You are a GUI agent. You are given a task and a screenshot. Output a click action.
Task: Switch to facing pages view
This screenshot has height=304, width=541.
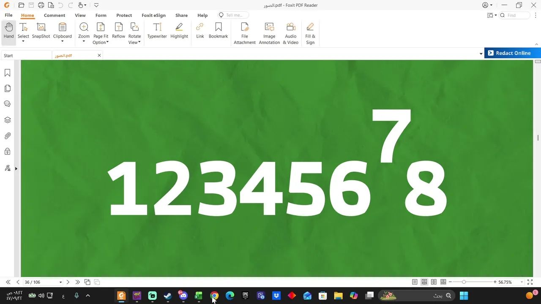434,282
